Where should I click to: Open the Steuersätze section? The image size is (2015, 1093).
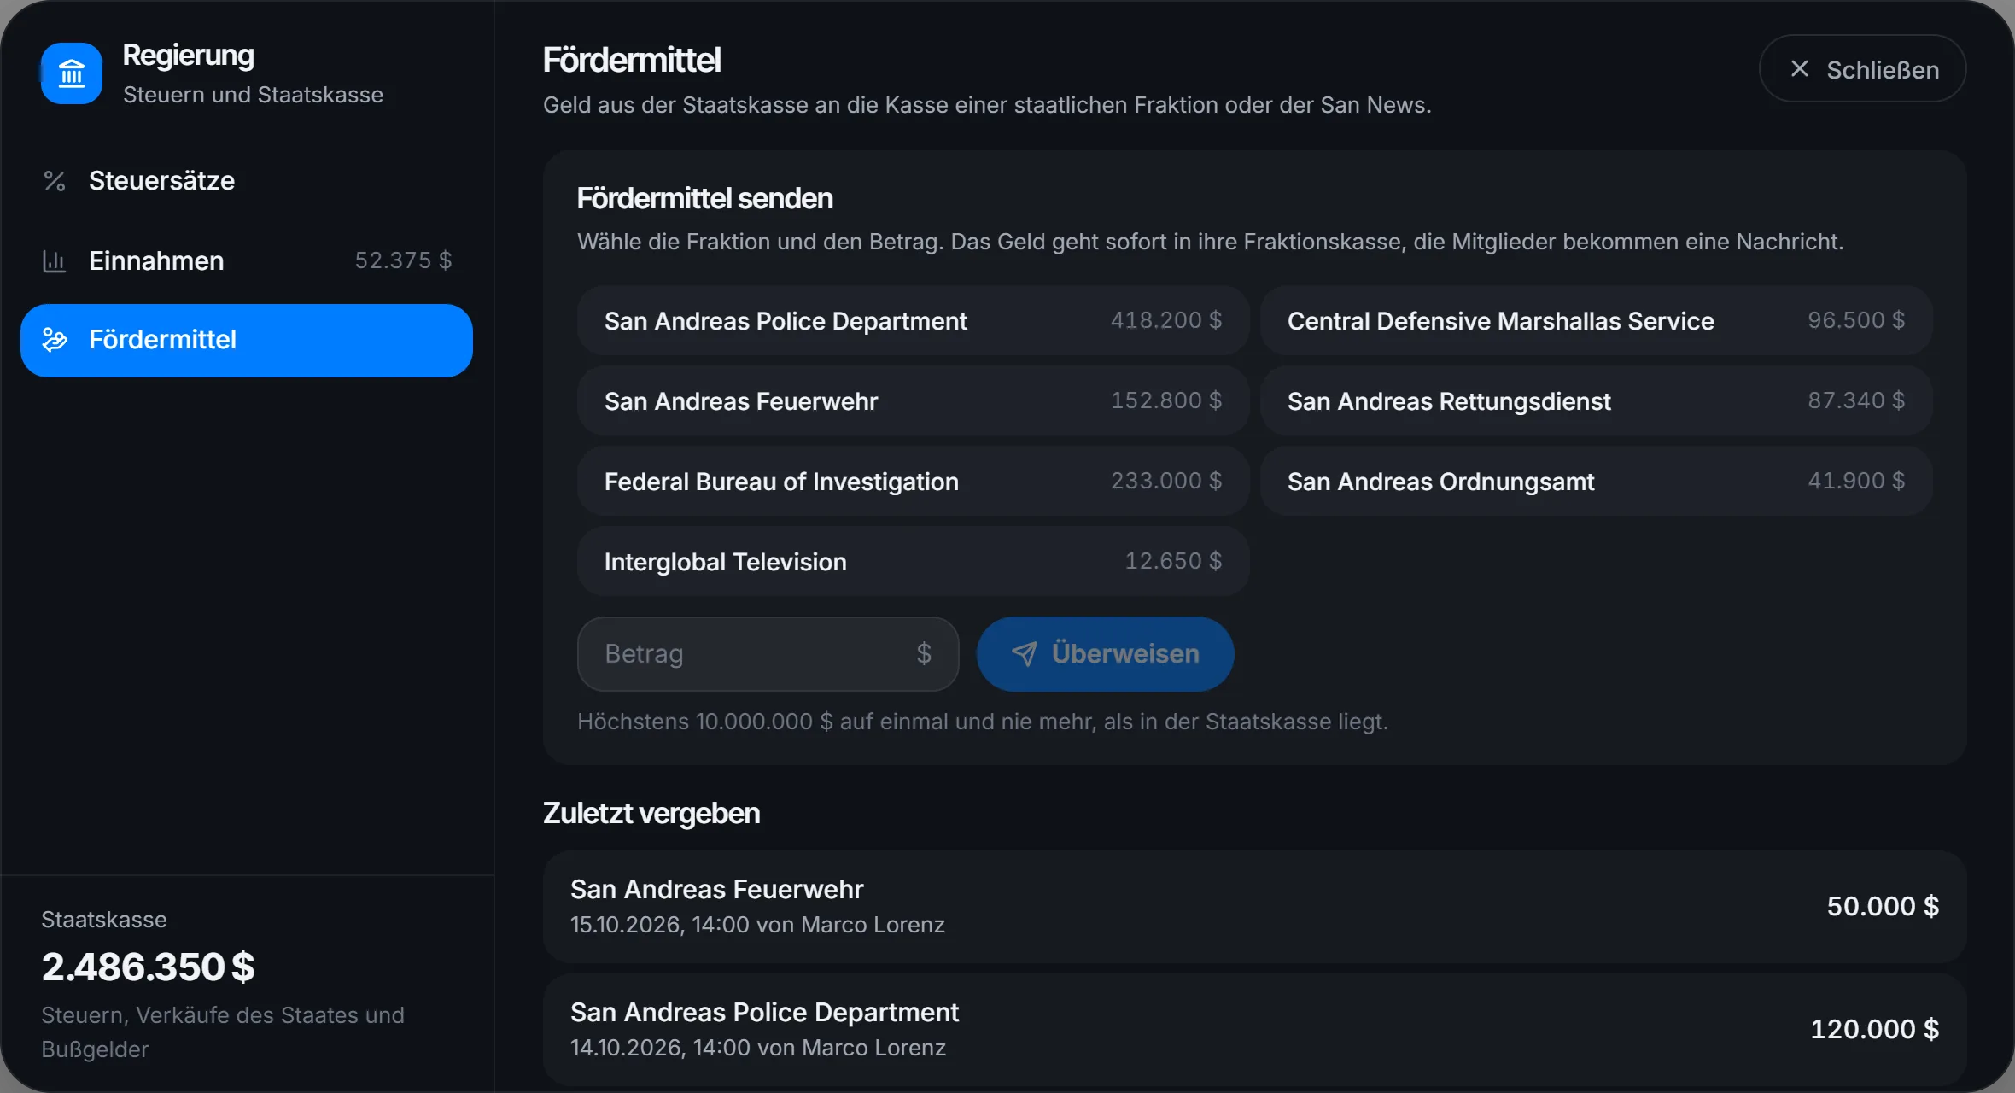point(247,181)
